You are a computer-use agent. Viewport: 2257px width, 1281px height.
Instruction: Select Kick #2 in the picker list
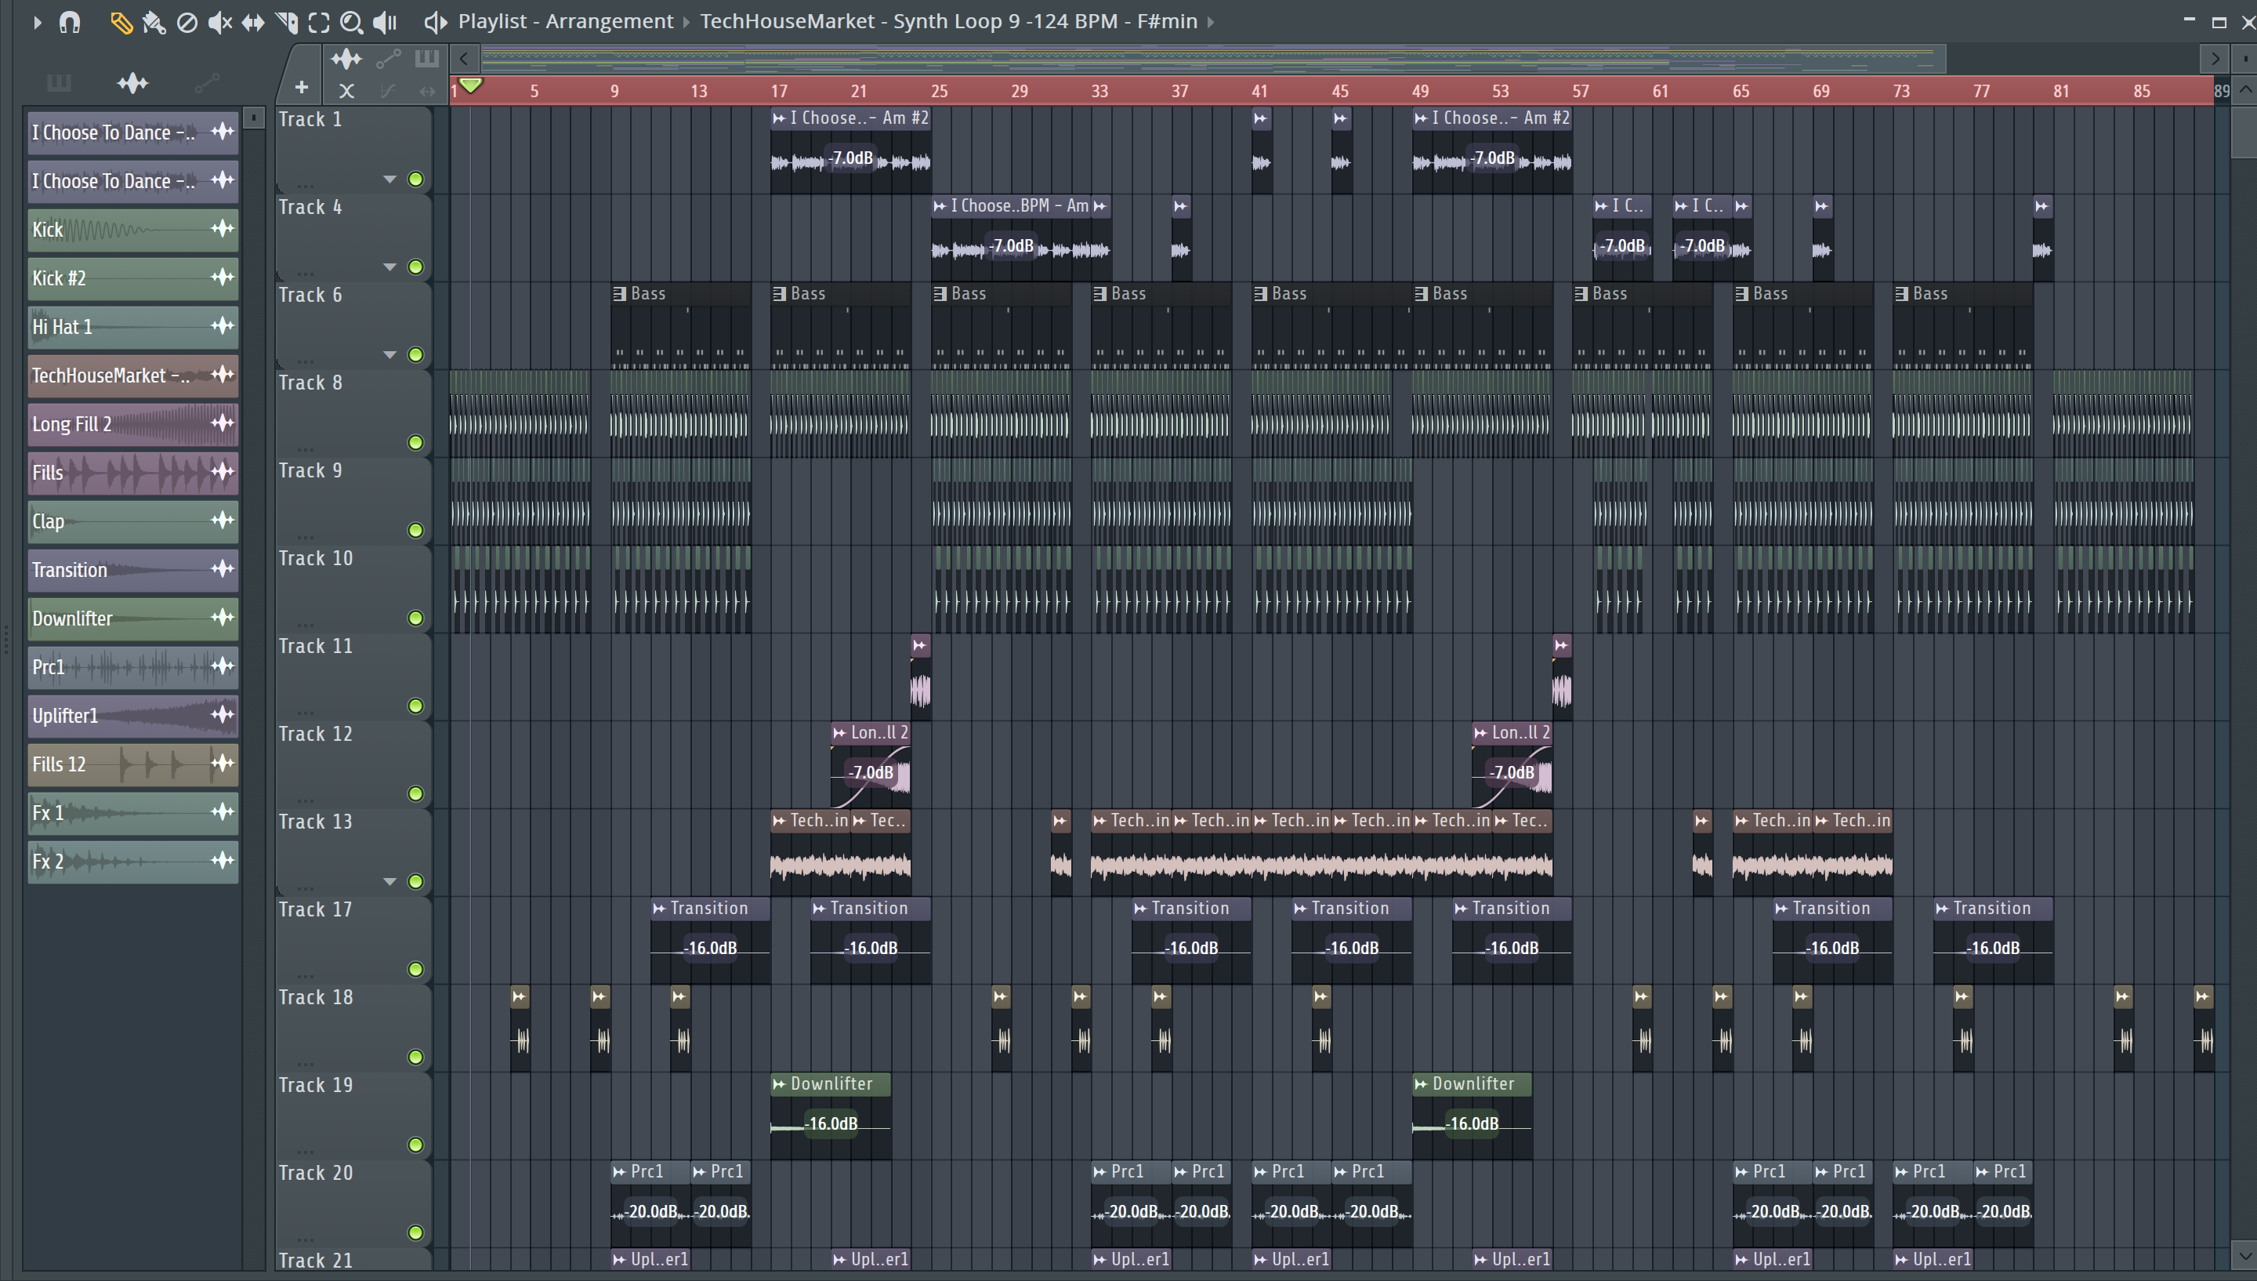click(132, 278)
